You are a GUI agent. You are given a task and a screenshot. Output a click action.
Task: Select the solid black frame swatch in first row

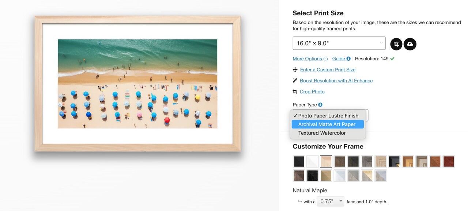pos(299,161)
